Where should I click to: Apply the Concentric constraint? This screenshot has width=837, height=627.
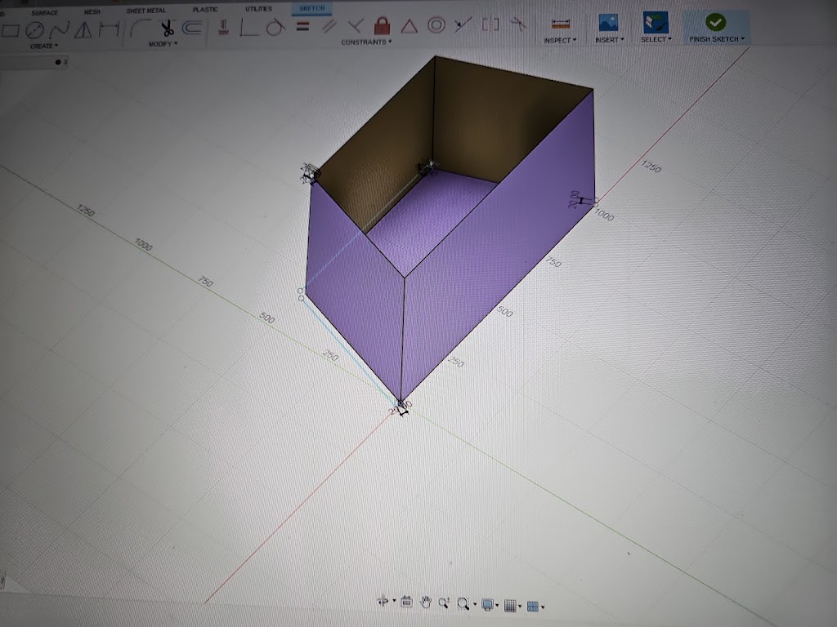click(x=436, y=25)
